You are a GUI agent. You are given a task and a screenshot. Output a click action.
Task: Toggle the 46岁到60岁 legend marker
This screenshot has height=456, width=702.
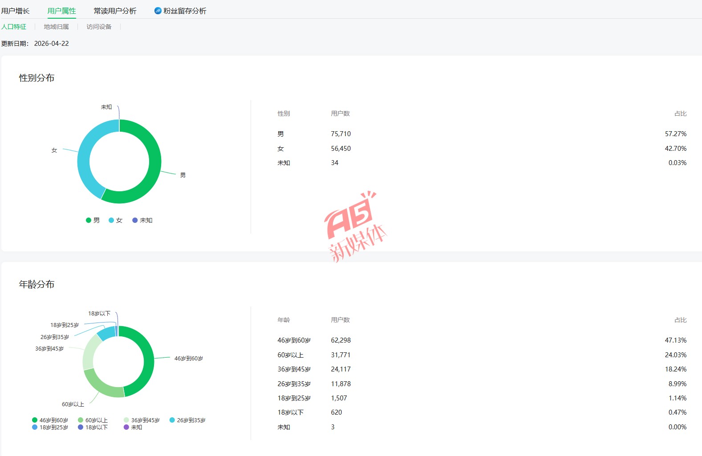(x=35, y=420)
